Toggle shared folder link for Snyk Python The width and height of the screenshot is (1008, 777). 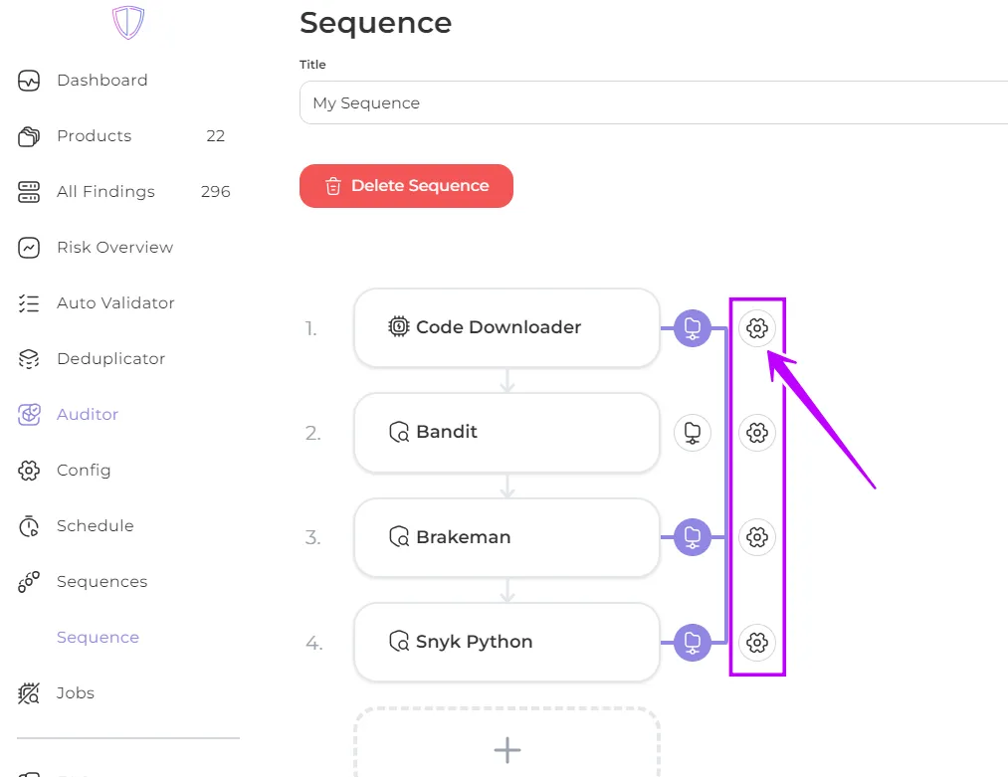pyautogui.click(x=693, y=643)
